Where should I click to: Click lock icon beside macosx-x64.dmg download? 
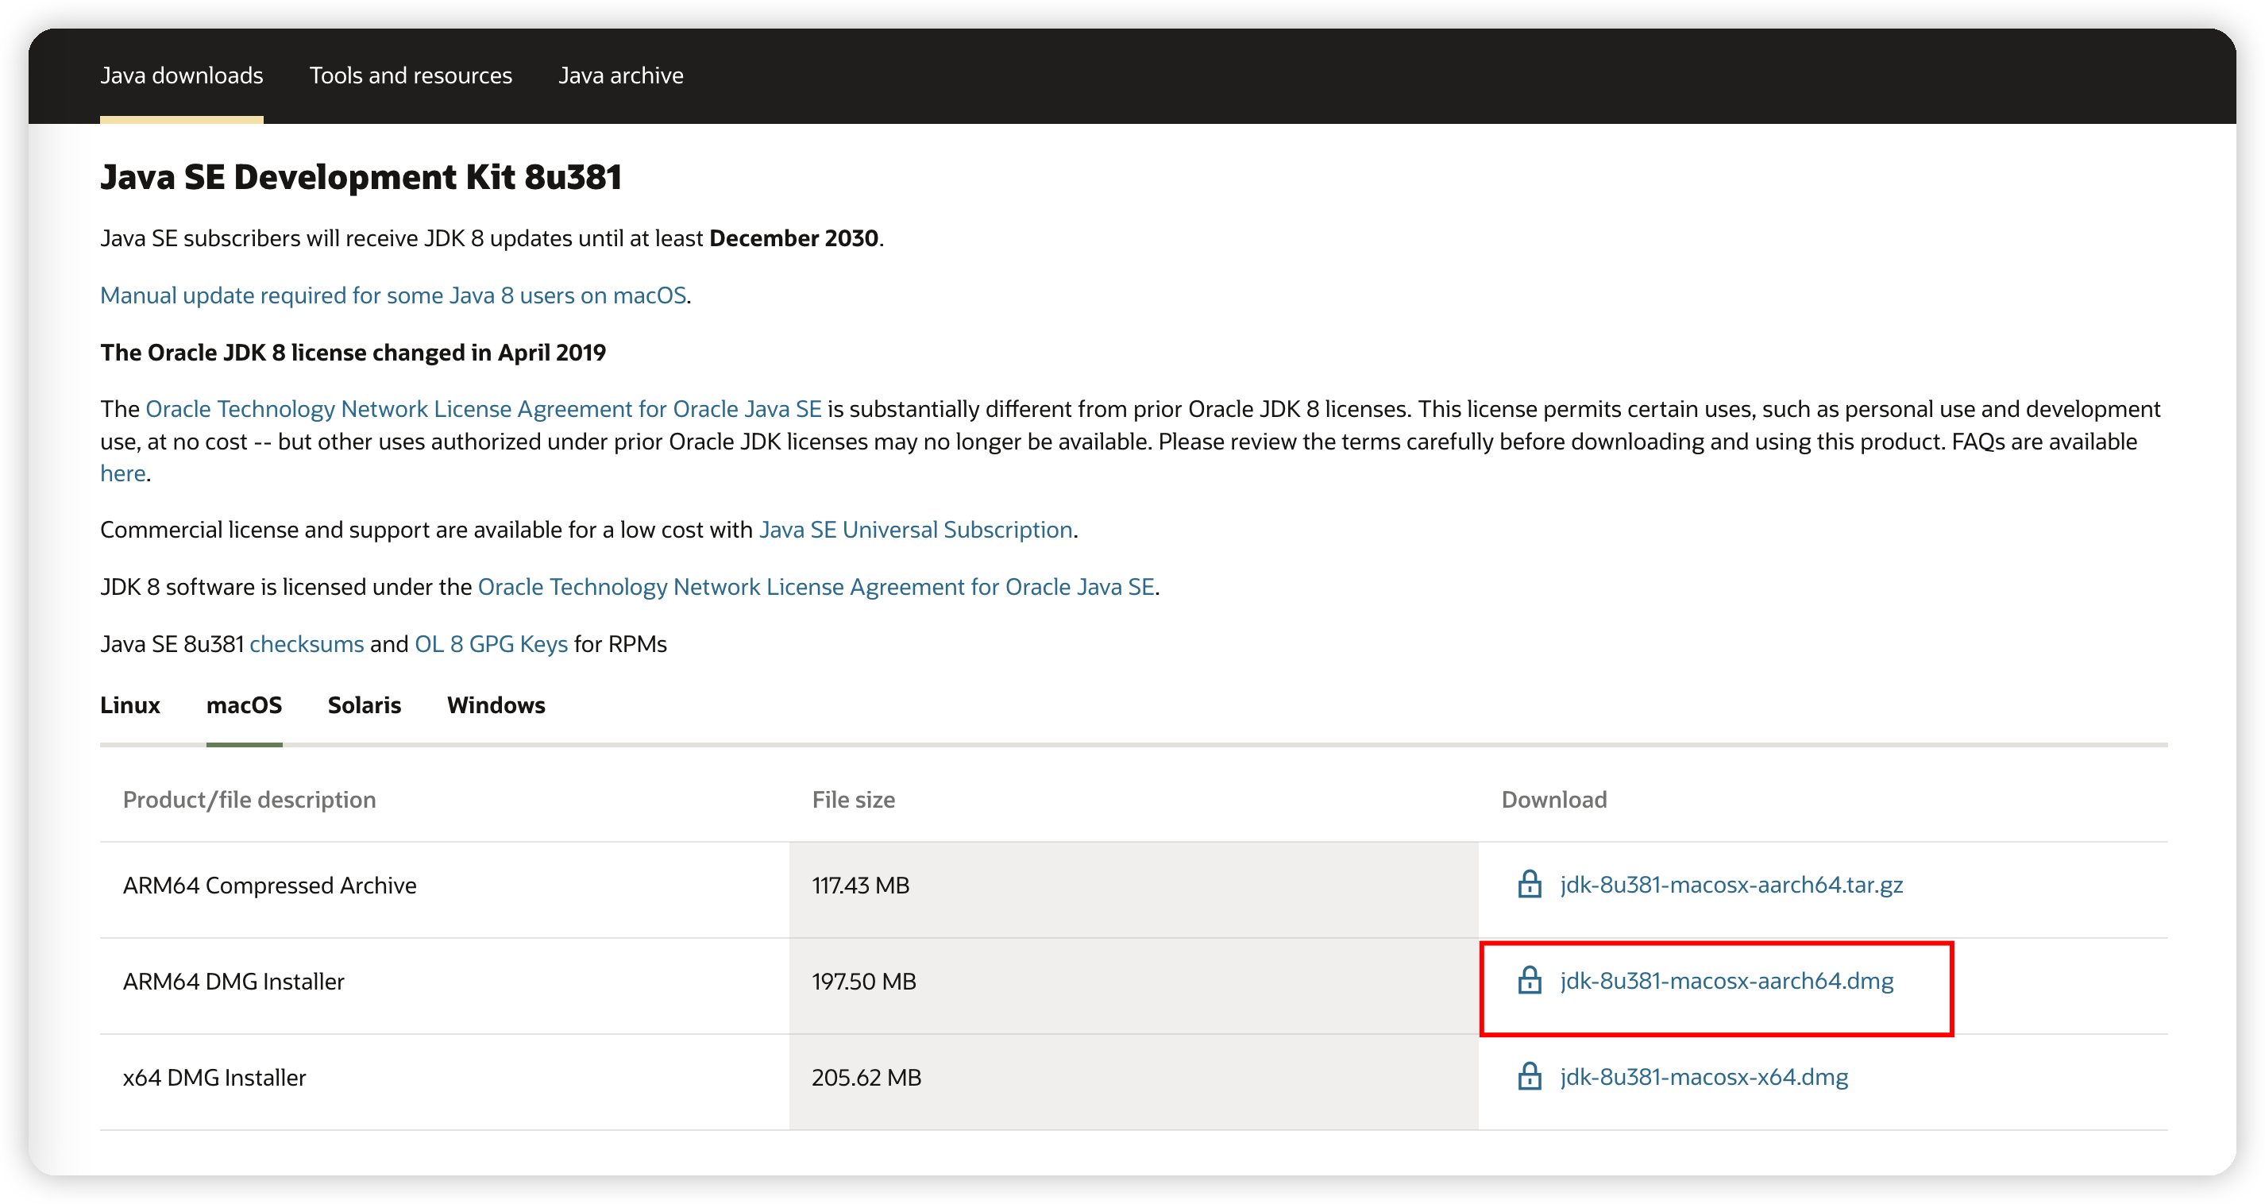[1529, 1075]
